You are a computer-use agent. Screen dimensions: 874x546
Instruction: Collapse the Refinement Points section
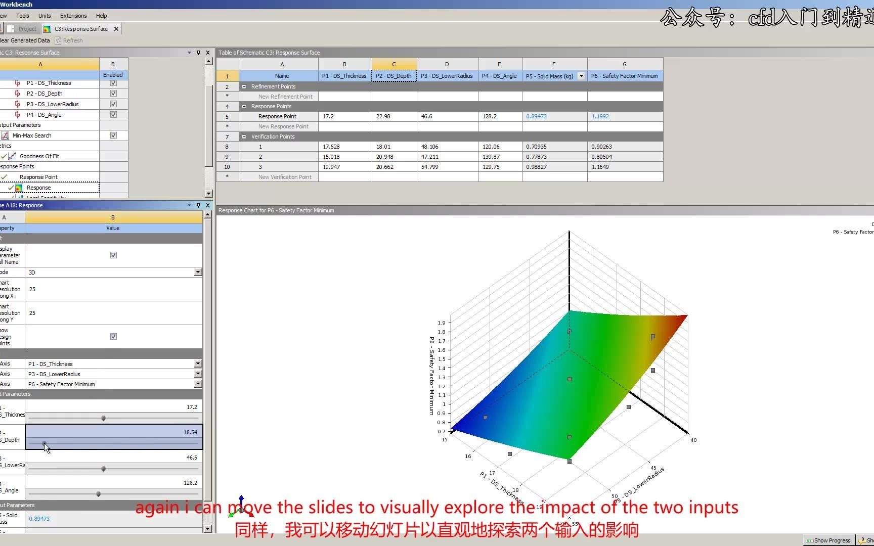244,86
